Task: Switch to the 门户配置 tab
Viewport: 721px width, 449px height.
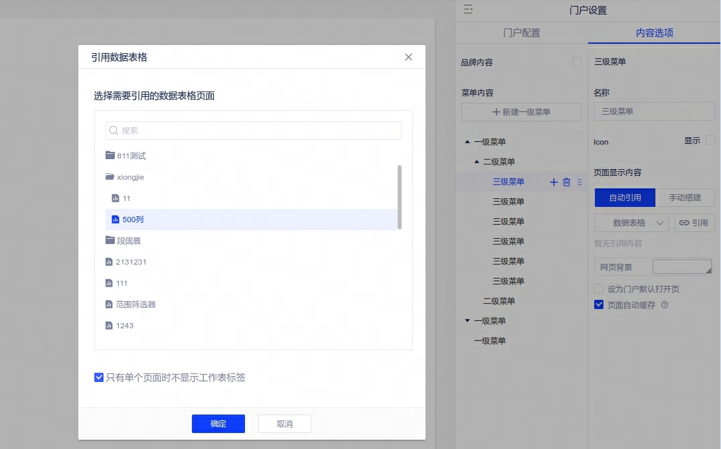Action: tap(521, 32)
